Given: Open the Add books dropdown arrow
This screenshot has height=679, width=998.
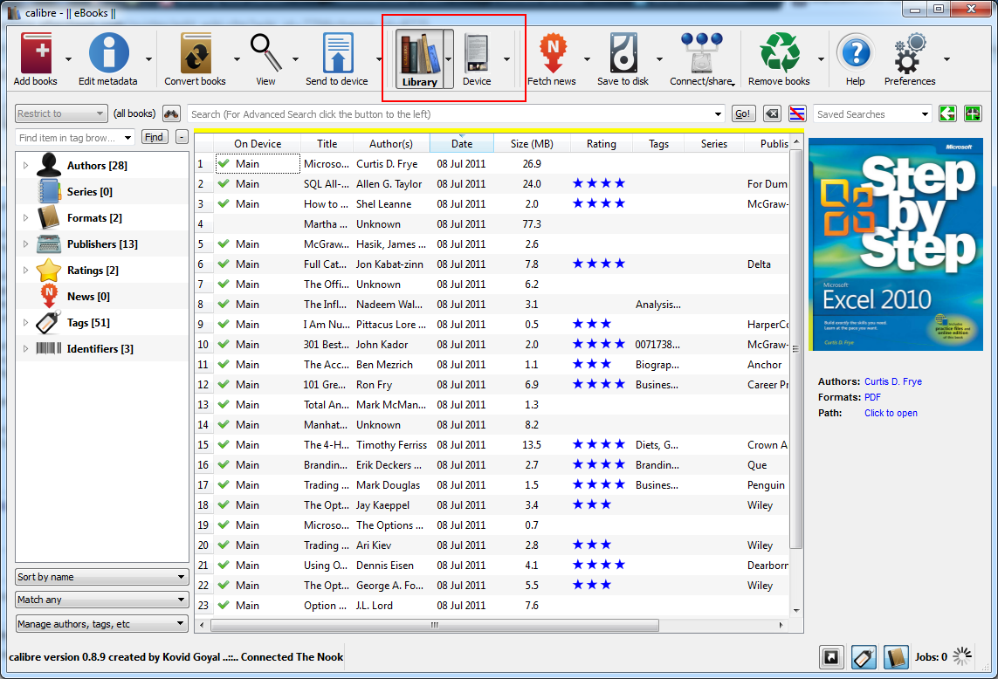Looking at the screenshot, I should coord(68,59).
